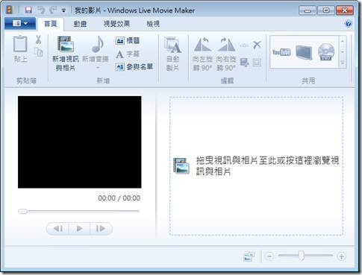
Task: Save the project from quick access toolbar
Action: pos(28,10)
